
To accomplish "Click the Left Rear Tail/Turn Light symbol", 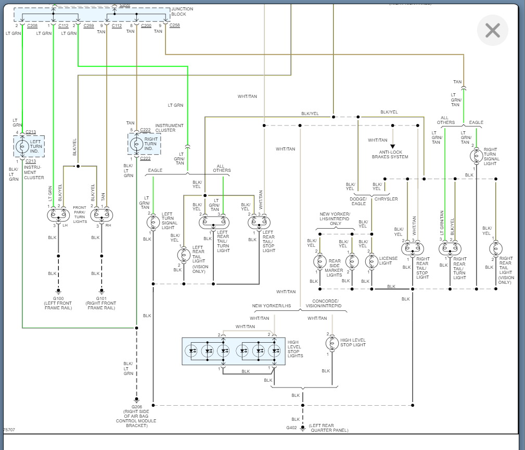I will (213, 222).
